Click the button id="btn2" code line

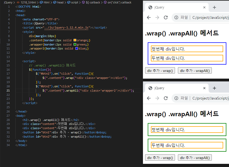tap(67, 137)
